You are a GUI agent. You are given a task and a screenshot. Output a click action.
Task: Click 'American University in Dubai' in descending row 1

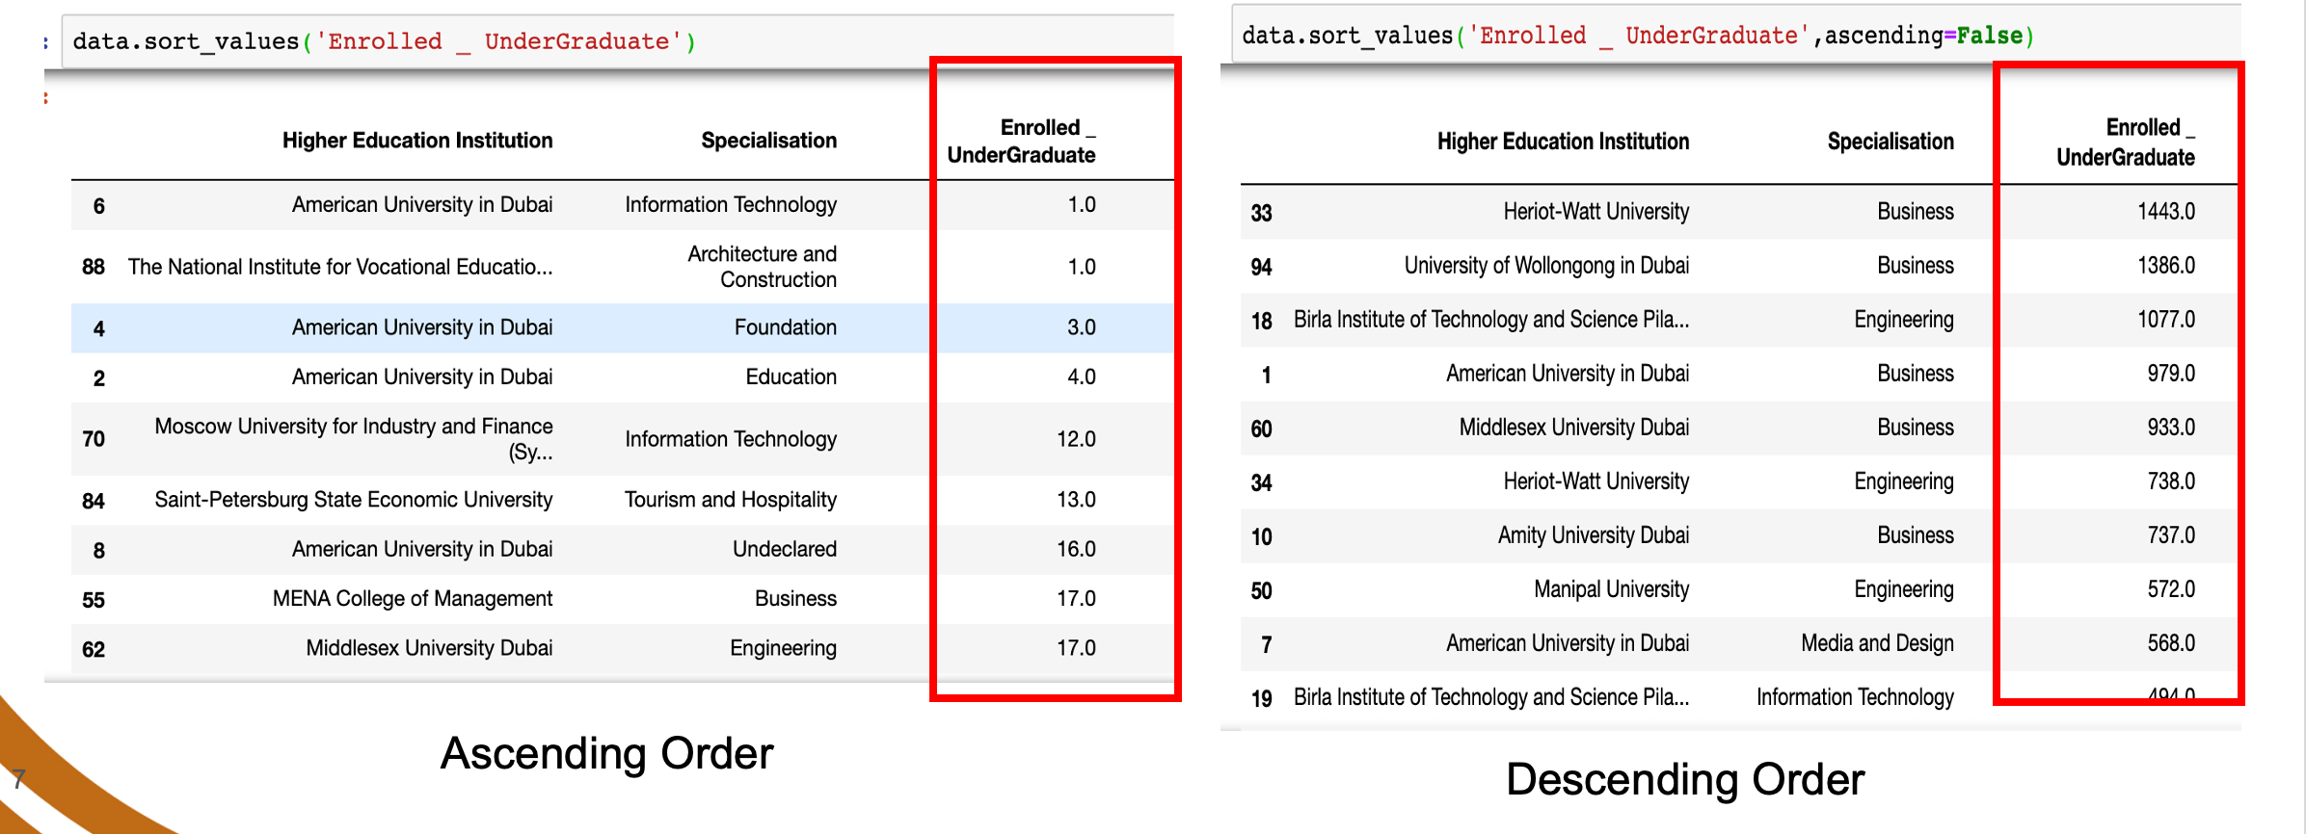pos(1568,374)
